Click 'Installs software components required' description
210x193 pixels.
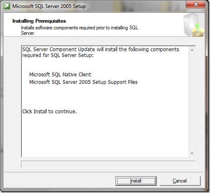79,30
